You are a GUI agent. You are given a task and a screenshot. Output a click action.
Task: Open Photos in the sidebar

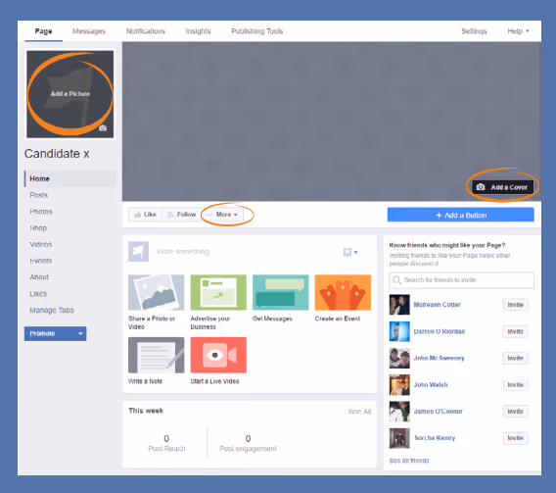point(41,212)
